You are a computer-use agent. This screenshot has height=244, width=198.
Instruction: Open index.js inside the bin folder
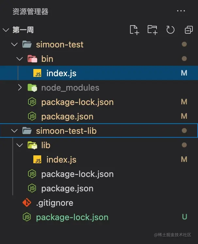click(61, 73)
